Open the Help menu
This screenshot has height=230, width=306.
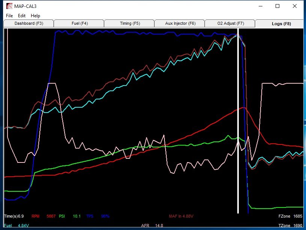[35, 16]
